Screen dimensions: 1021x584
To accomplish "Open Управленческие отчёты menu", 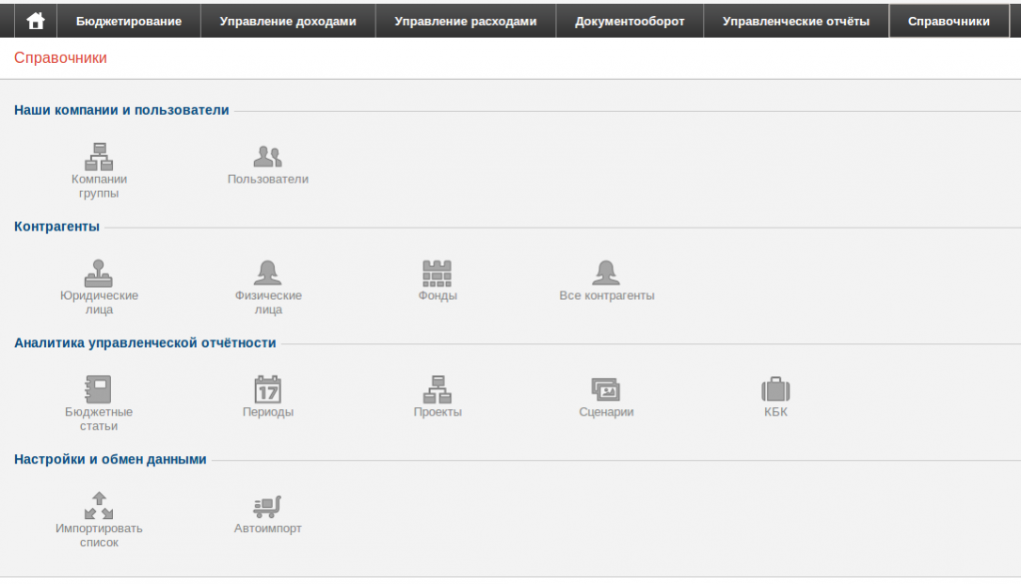I will (796, 22).
